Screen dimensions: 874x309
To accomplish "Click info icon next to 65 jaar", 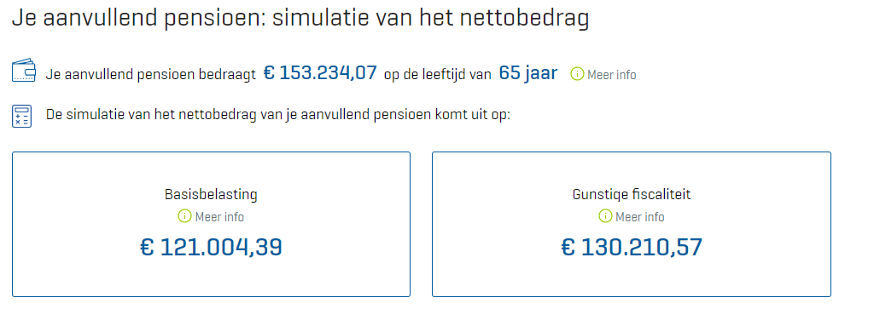I will tap(578, 74).
